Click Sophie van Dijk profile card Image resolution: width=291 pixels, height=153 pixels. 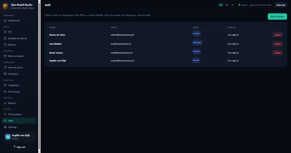[19, 137]
